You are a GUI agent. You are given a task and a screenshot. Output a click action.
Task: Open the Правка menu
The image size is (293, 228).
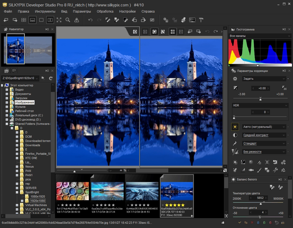pyautogui.click(x=24, y=11)
